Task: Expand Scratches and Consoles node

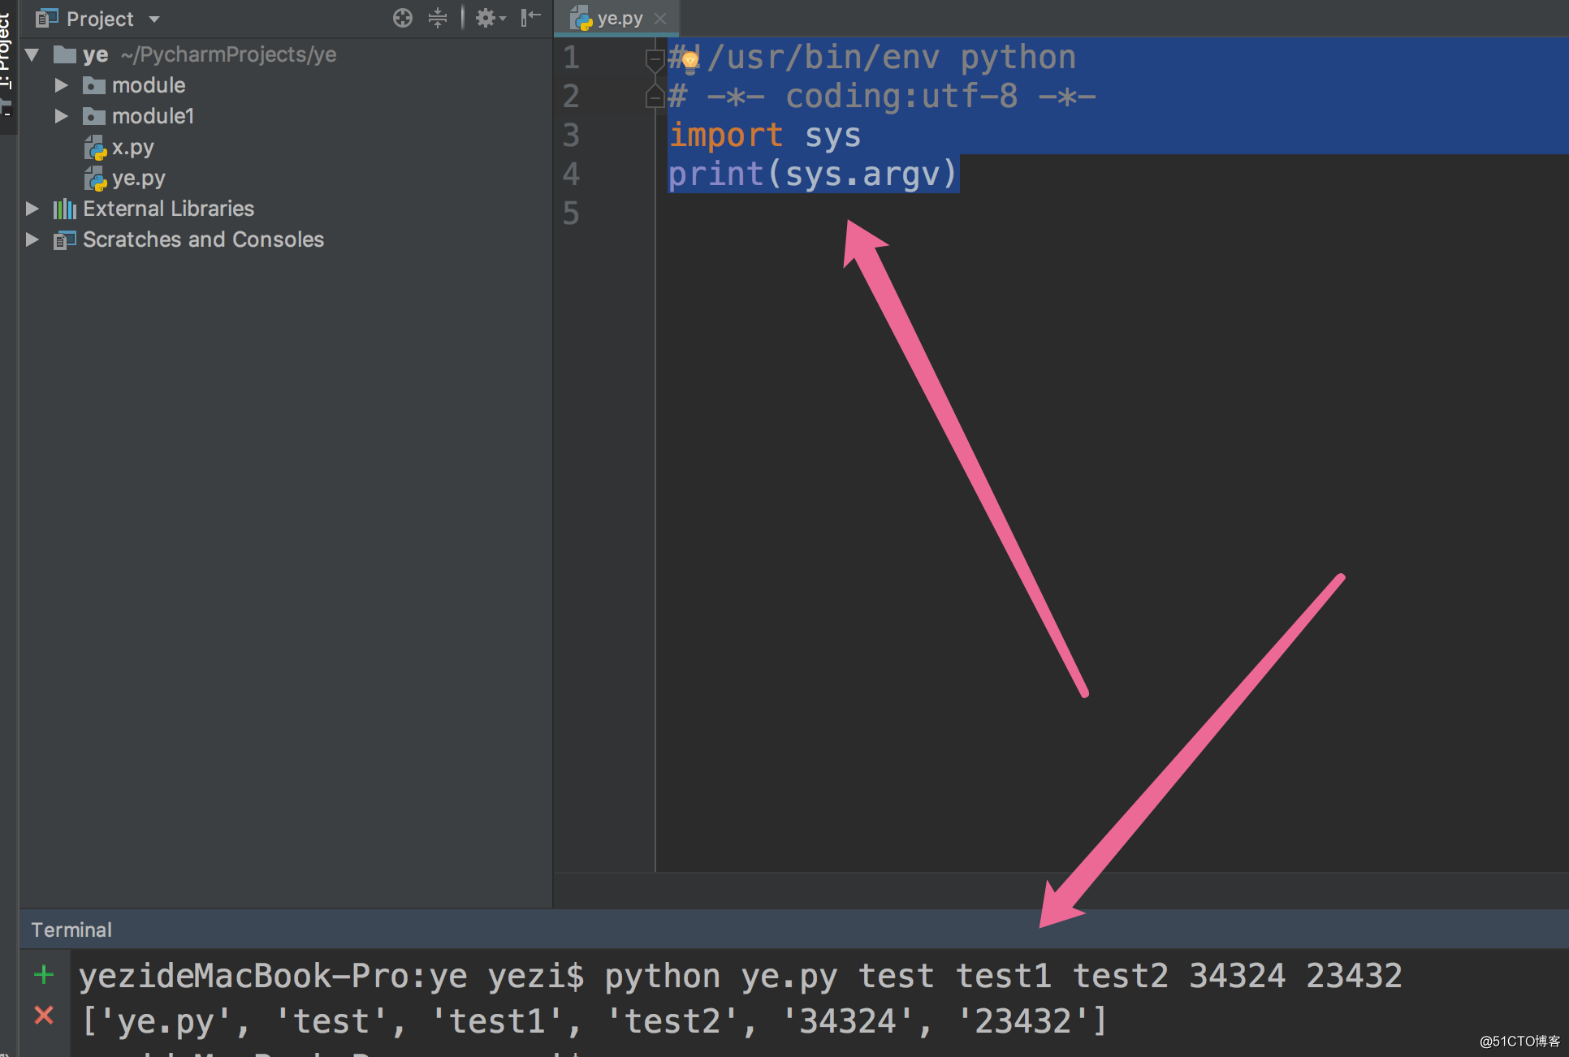Action: (x=32, y=239)
